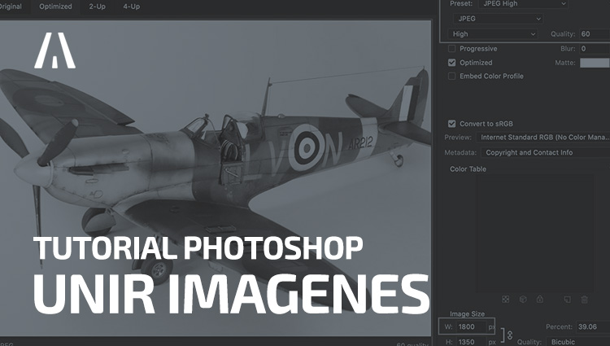
Task: Open the 4-Up preview tab
Action: (132, 7)
